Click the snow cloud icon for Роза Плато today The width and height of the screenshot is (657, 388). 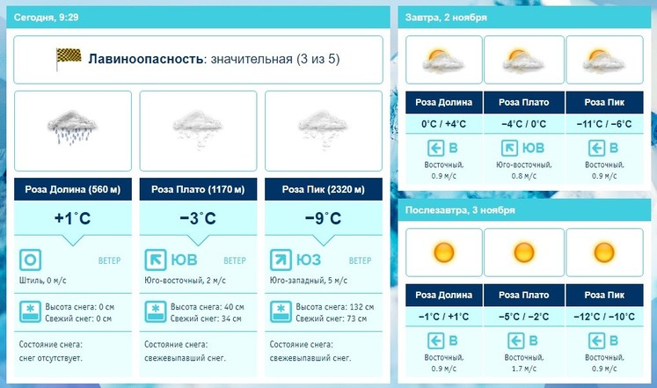[x=197, y=127]
